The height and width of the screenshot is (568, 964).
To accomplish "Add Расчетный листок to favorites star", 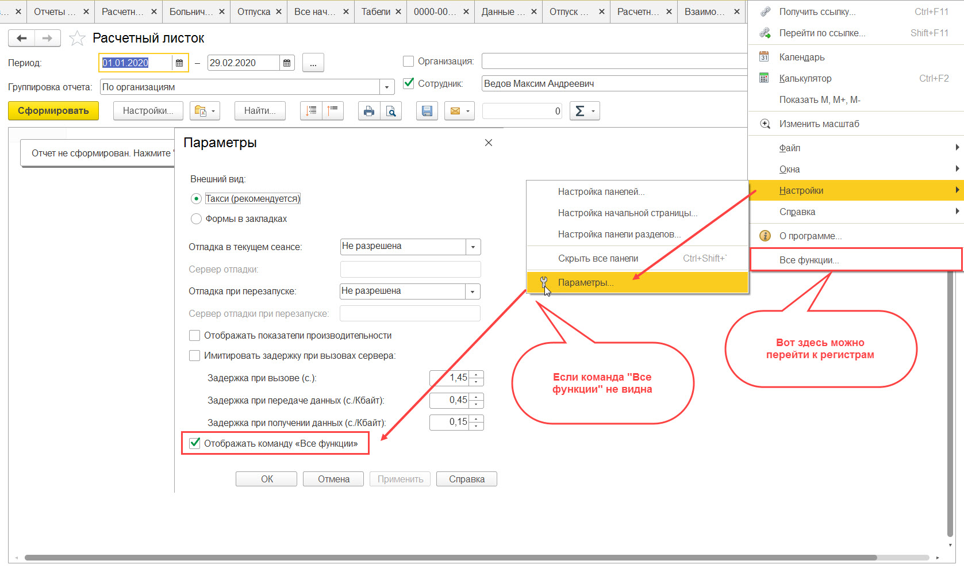I will [77, 38].
